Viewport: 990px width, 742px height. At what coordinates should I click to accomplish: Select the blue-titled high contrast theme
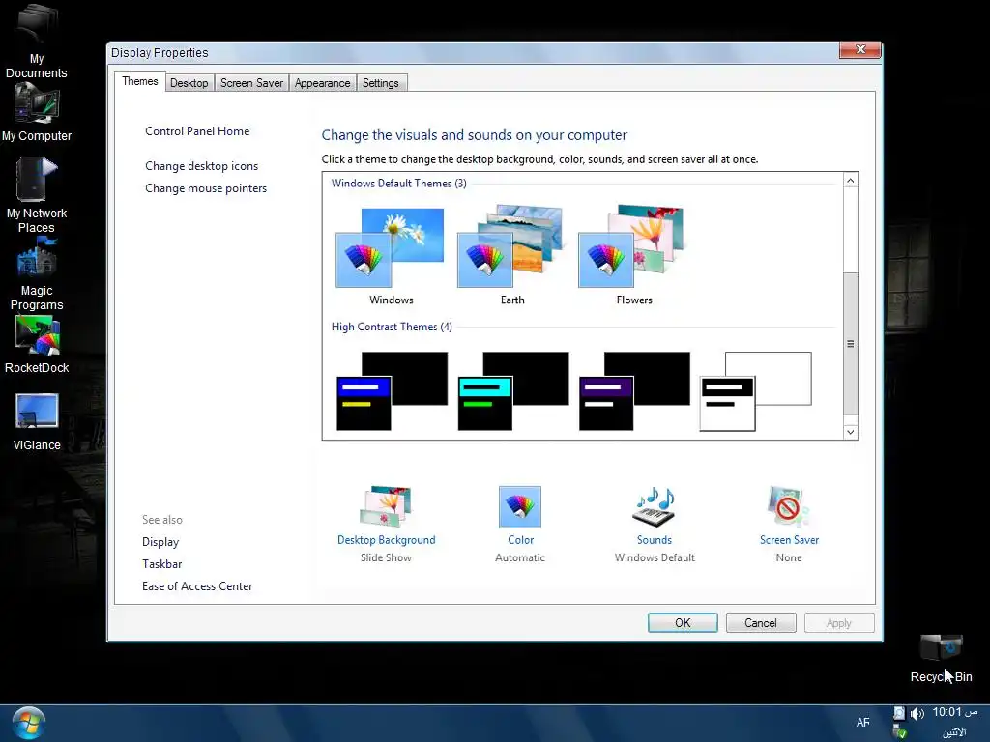(392, 391)
